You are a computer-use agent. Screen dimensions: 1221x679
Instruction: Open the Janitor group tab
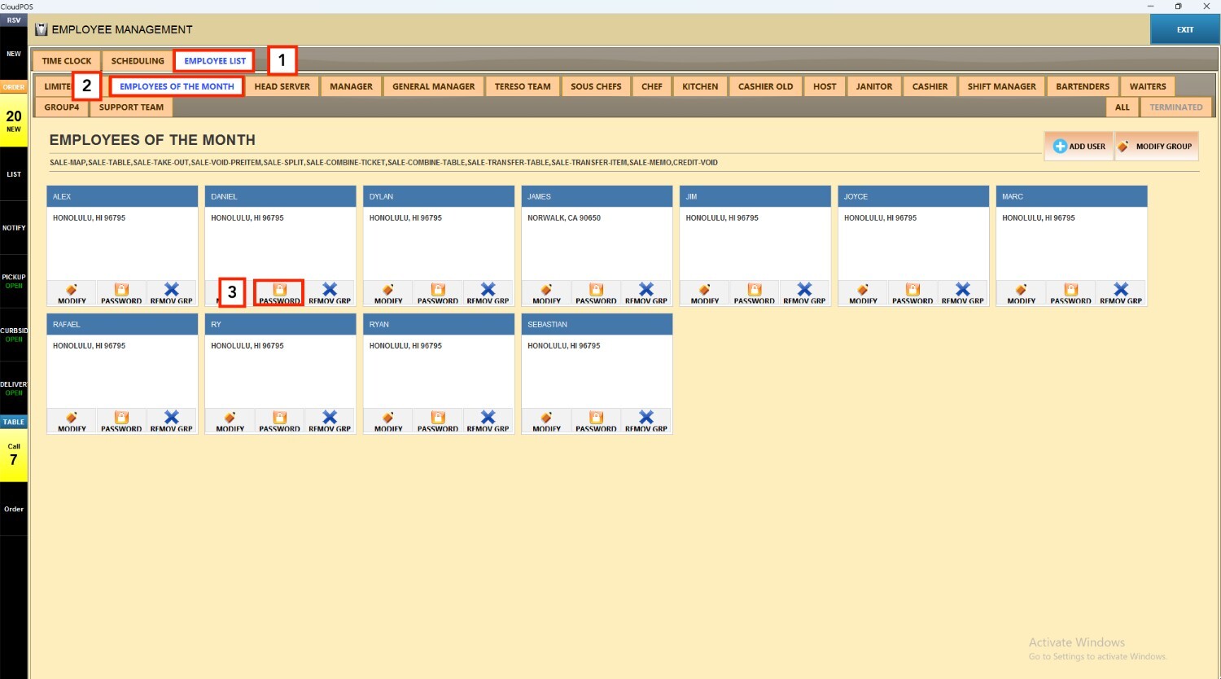tap(874, 86)
